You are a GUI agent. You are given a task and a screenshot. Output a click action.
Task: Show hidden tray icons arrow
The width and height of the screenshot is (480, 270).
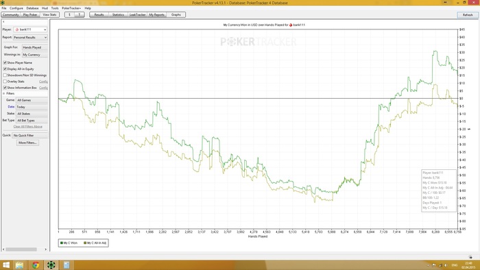click(428, 265)
